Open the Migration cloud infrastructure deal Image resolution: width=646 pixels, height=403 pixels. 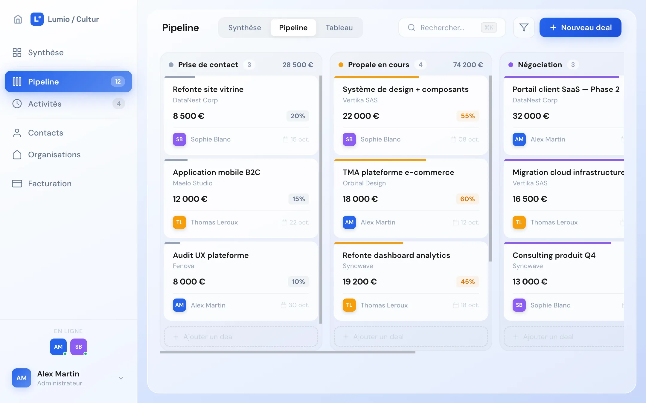click(x=564, y=198)
